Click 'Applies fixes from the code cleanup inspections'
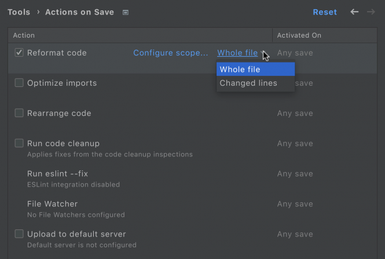The height and width of the screenshot is (259, 385). point(110,154)
